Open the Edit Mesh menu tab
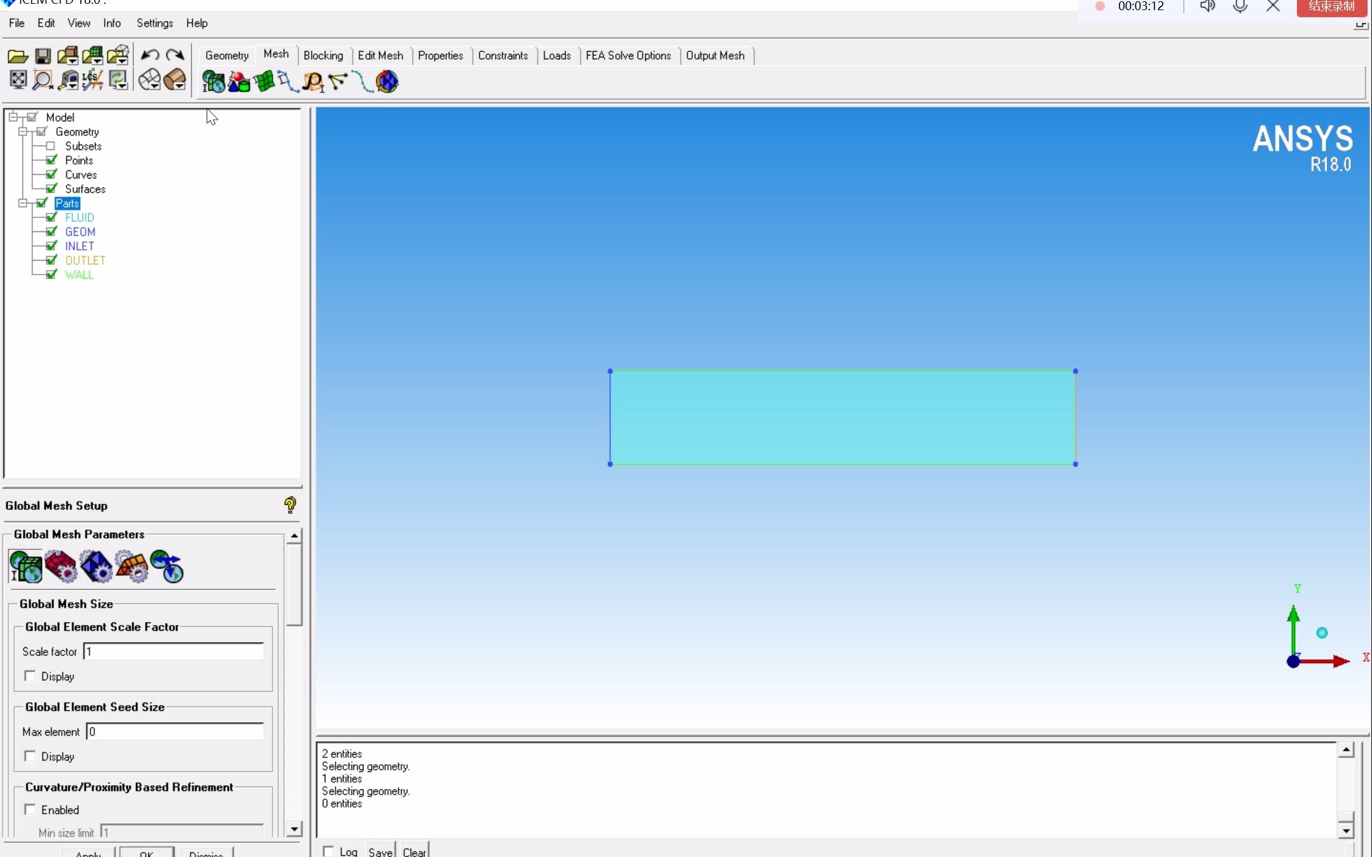Image resolution: width=1372 pixels, height=857 pixels. (x=379, y=54)
